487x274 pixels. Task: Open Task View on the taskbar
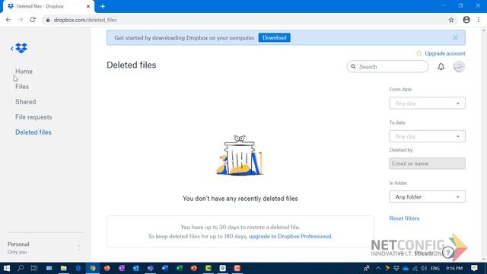(x=34, y=268)
